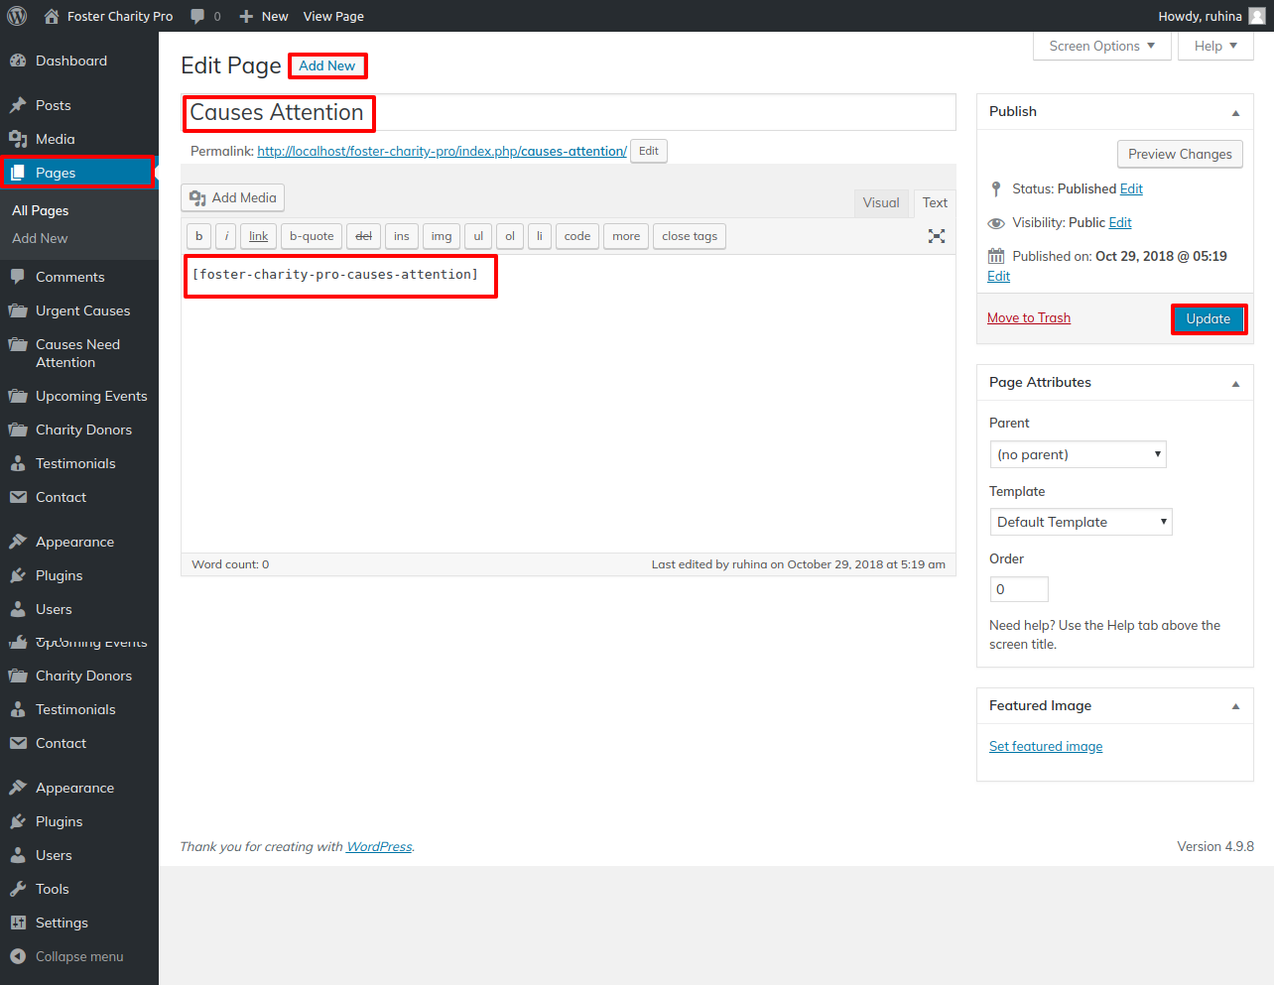Screen dimensions: 1274x985
Task: Click the ruhina user avatar
Action: (x=1257, y=16)
